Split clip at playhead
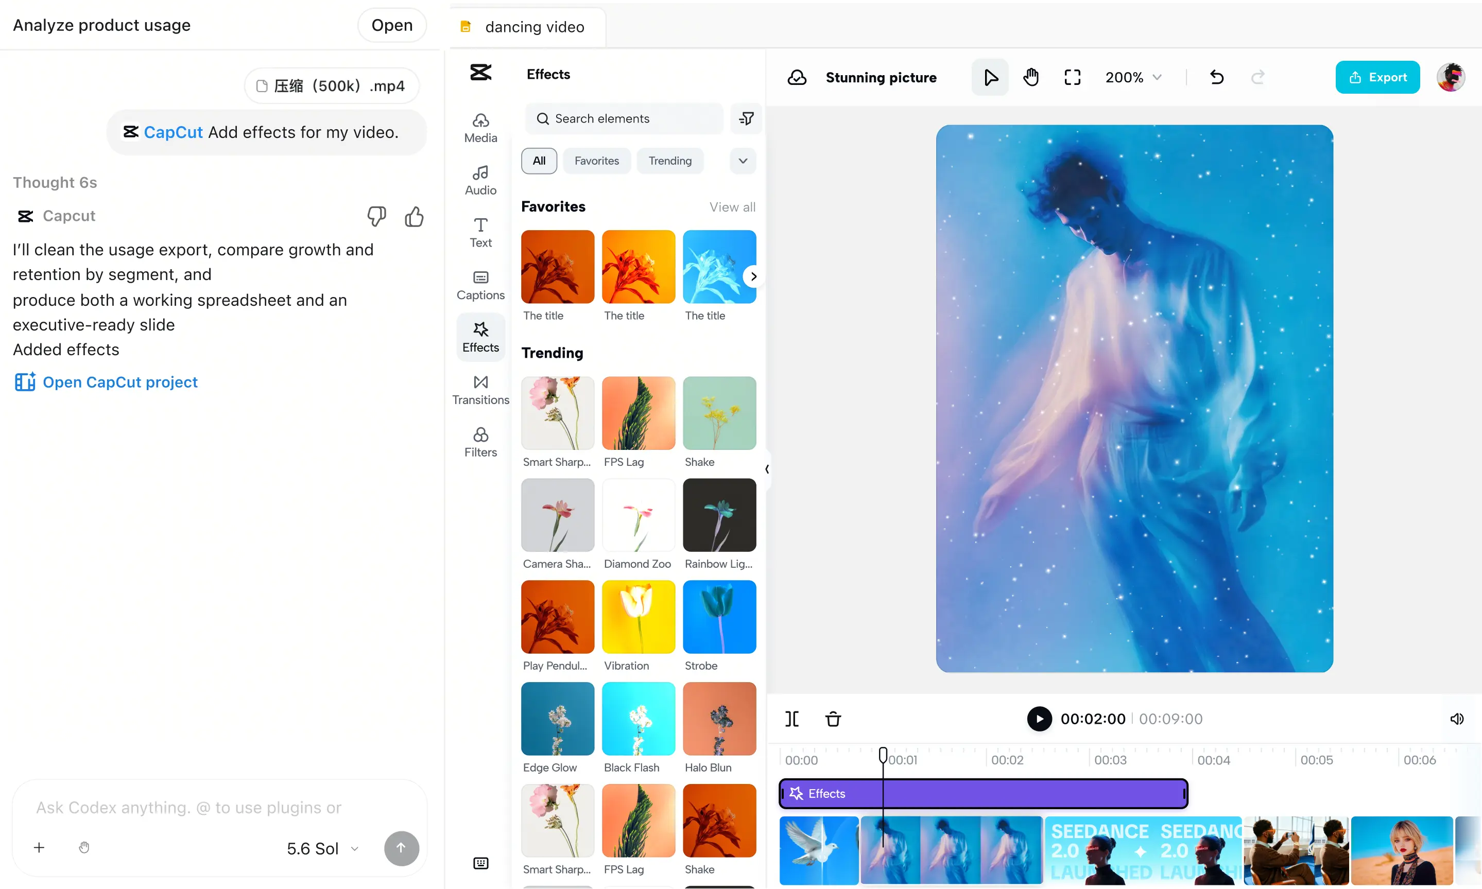Screen dimensions: 1482x889 click(x=792, y=718)
